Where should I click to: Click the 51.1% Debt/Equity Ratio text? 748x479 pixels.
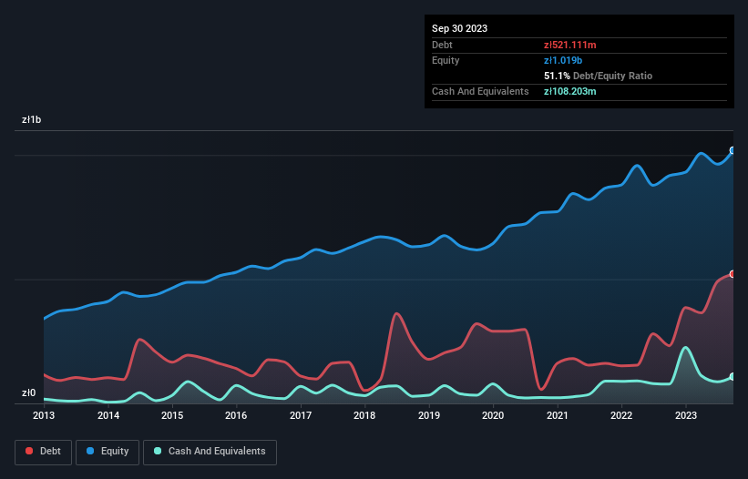tap(599, 76)
